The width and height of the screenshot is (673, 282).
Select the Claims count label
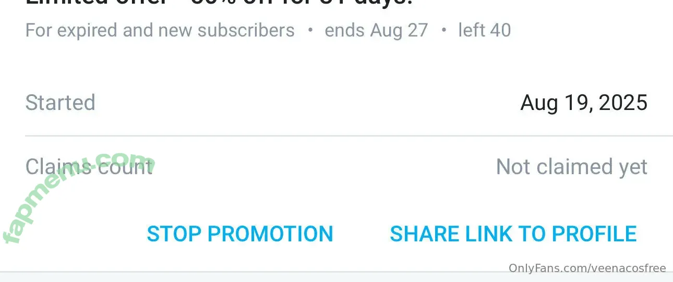[89, 167]
